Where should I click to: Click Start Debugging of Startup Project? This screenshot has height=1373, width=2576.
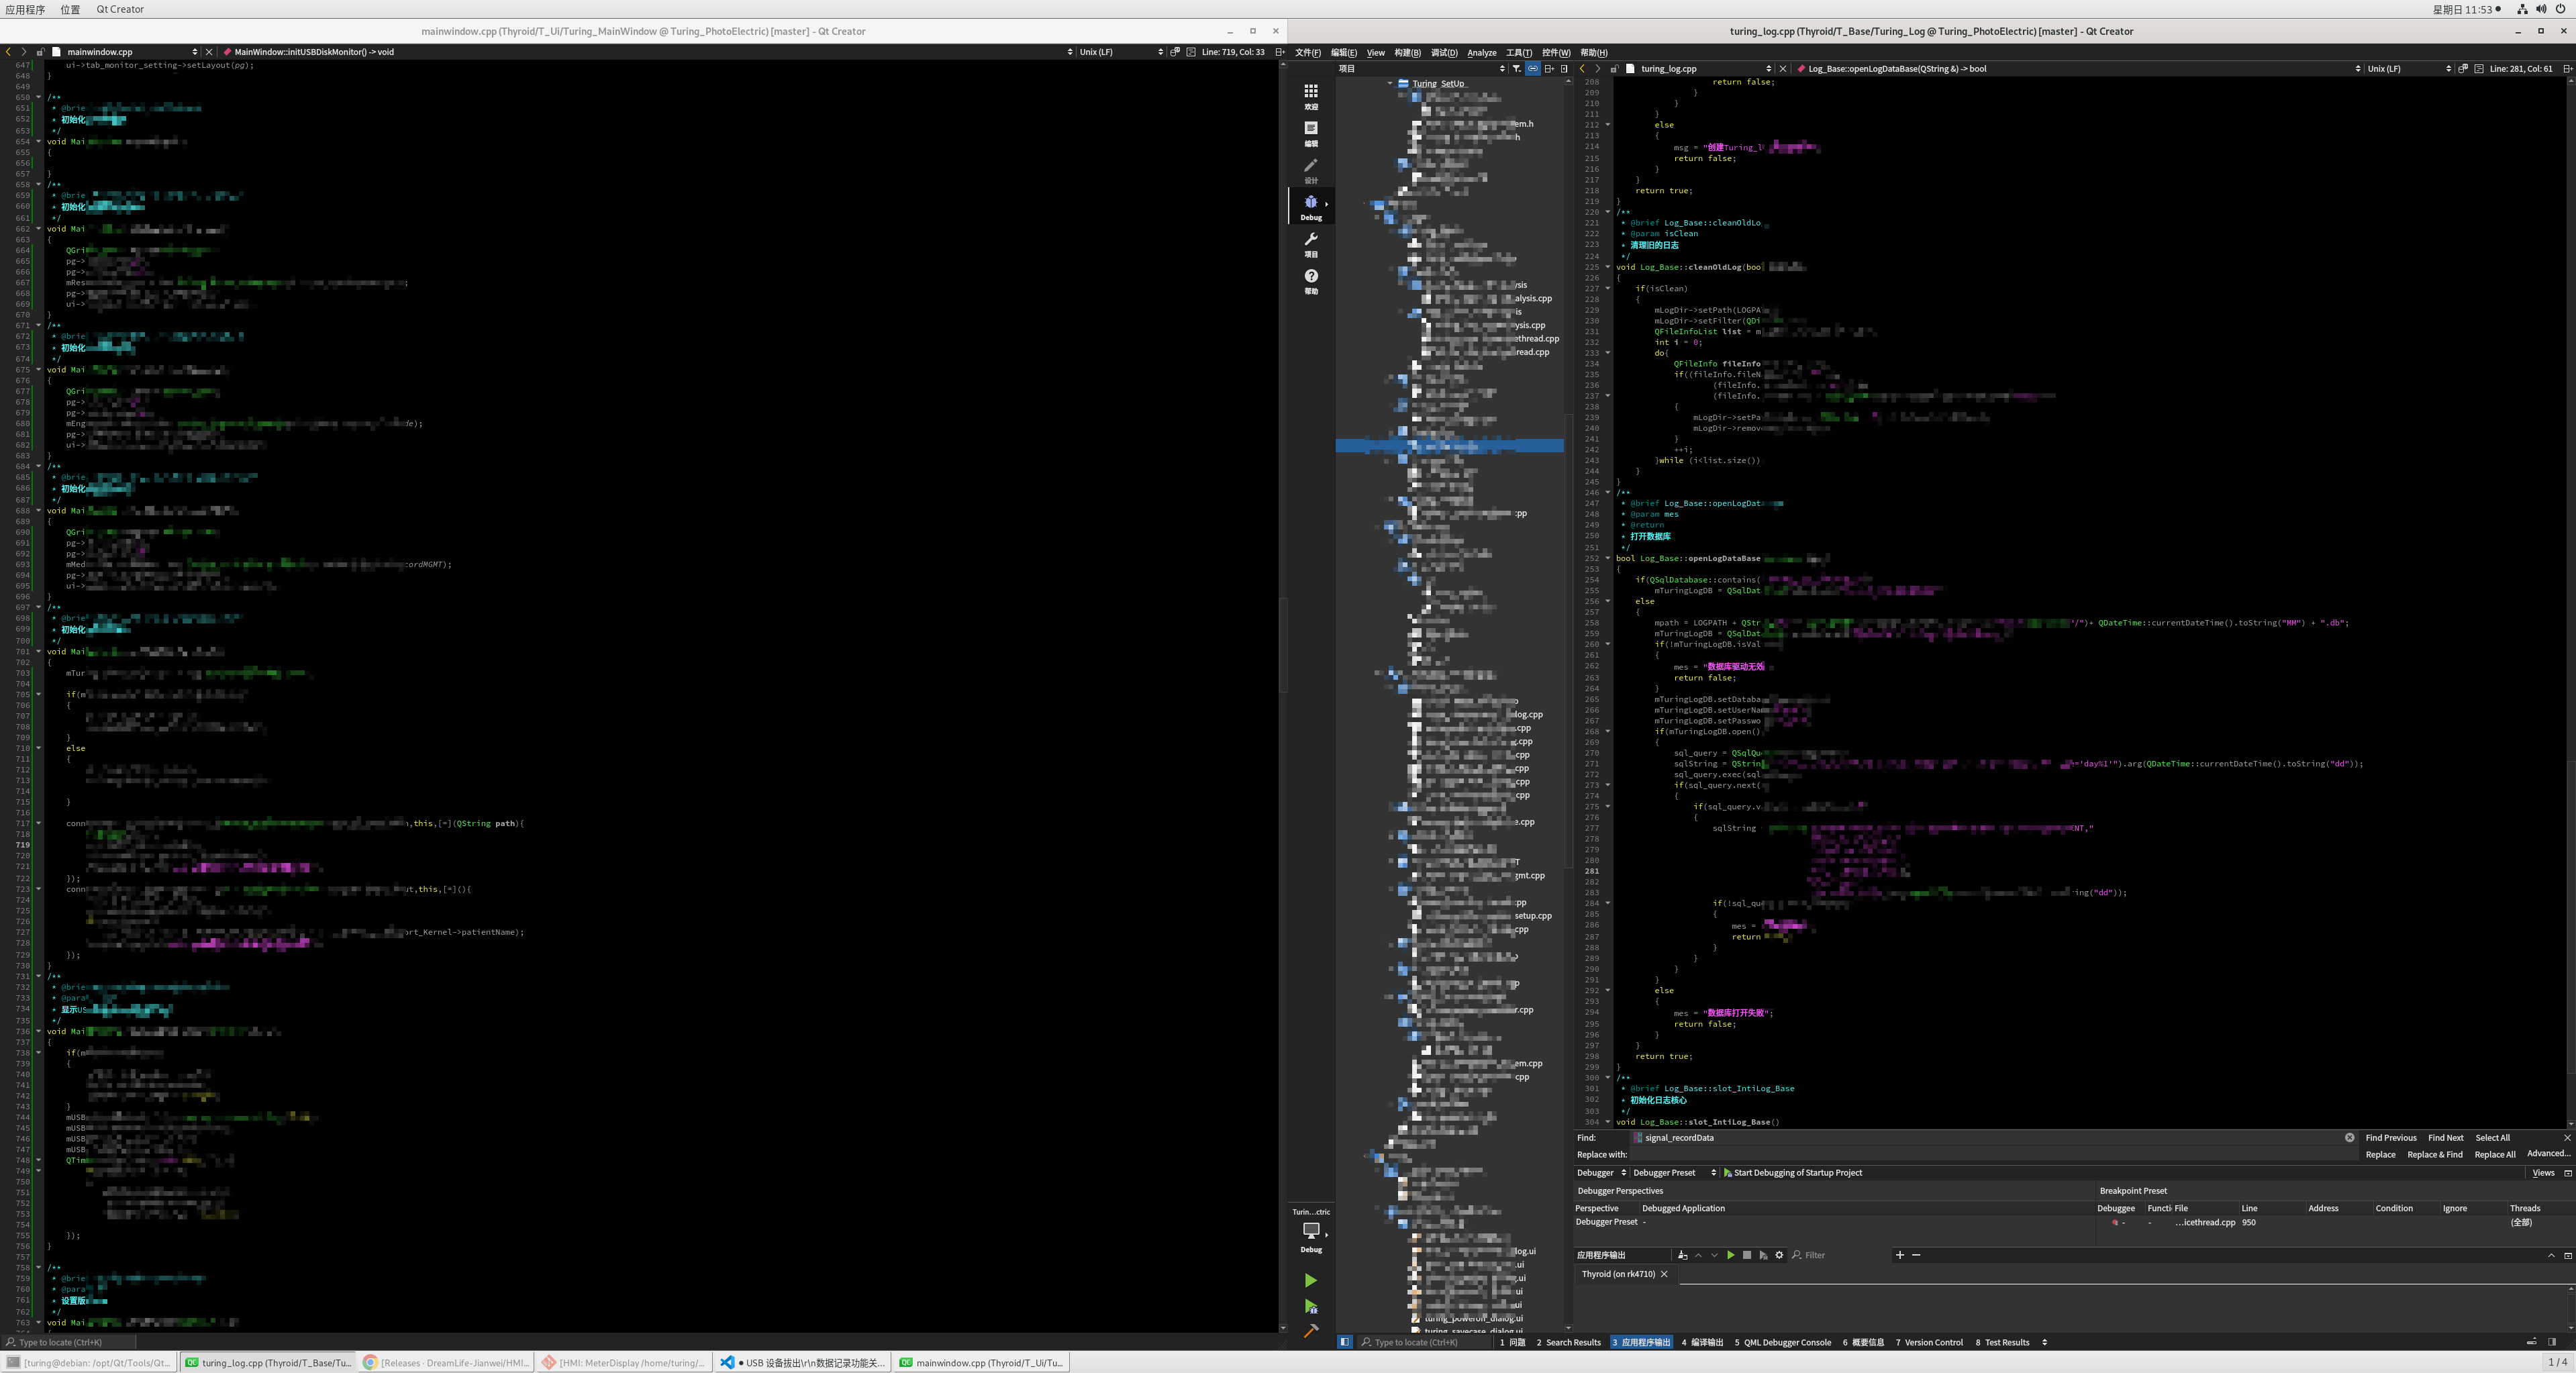tap(1792, 1173)
